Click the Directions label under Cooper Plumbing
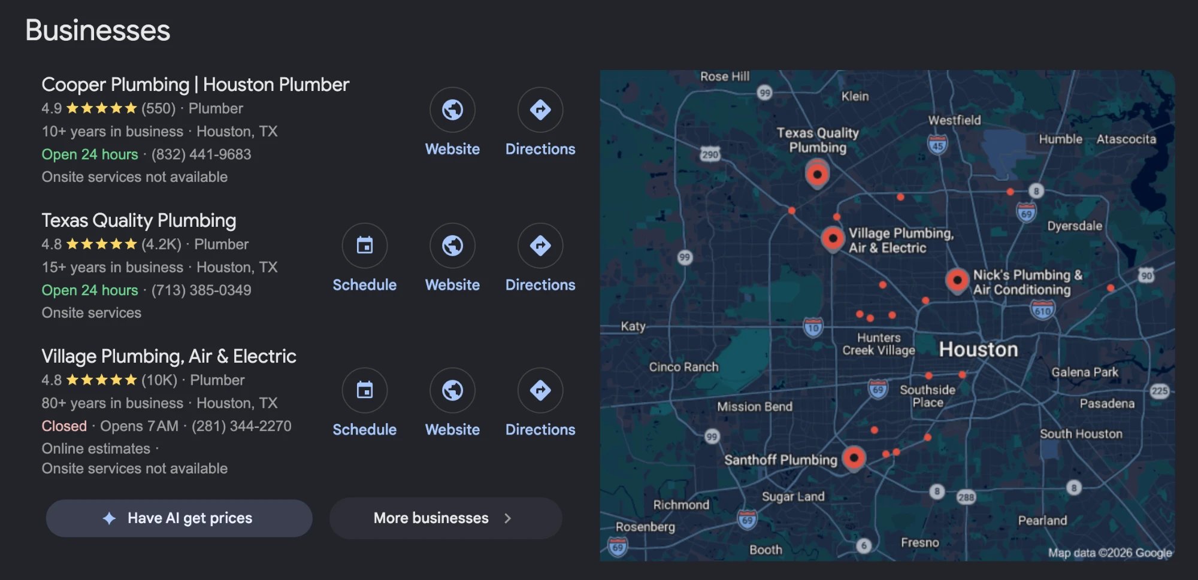This screenshot has height=580, width=1198. tap(540, 149)
